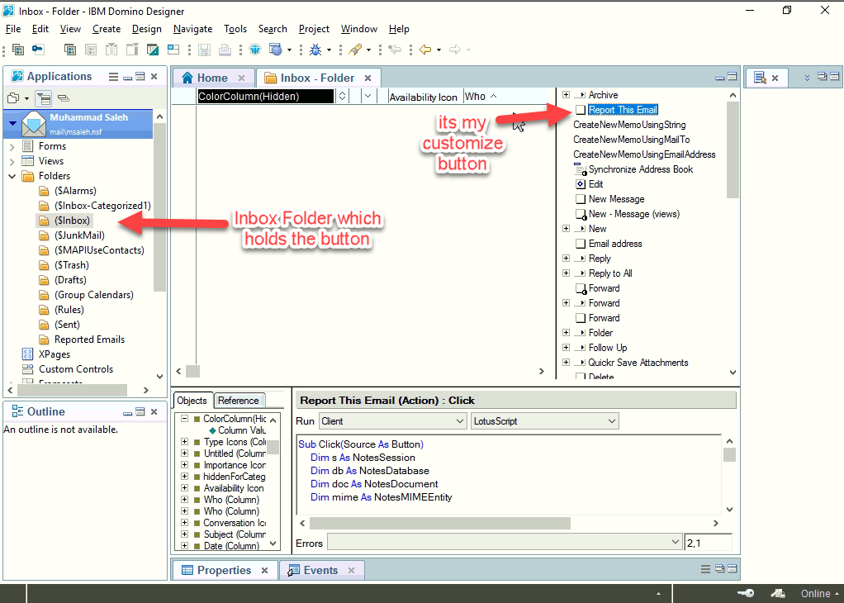Click the box icon beside Email address action

pyautogui.click(x=581, y=244)
